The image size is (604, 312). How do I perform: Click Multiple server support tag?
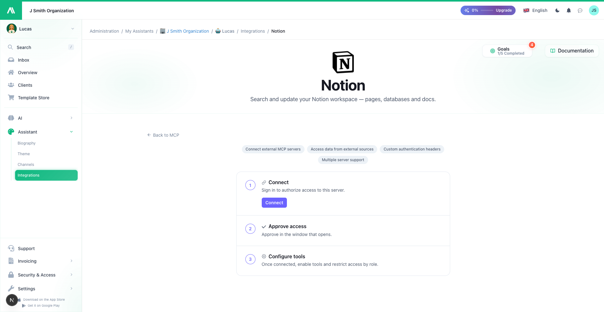point(343,160)
